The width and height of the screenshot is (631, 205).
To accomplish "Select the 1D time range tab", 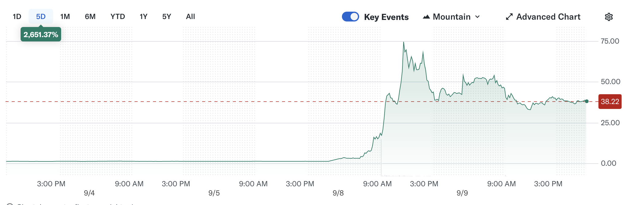I will point(17,17).
